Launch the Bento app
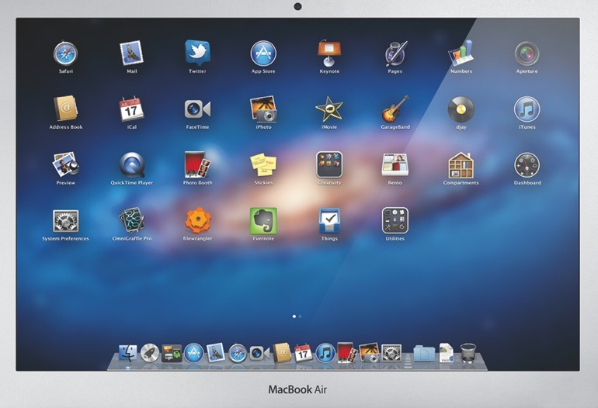The image size is (598, 408). point(395,164)
